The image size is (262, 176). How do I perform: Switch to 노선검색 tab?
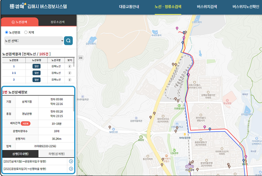[20, 22]
